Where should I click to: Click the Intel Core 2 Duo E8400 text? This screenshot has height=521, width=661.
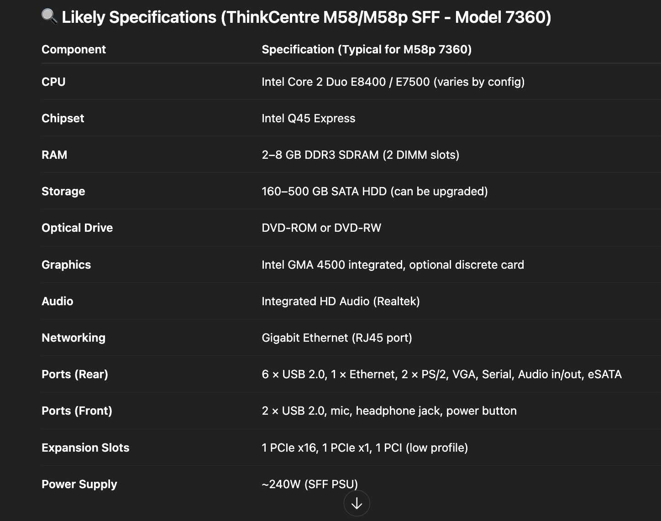point(324,82)
